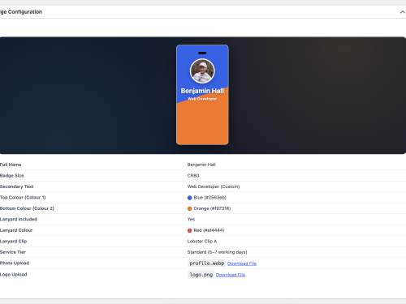Screen dimensions: 406x304
Task: Select the Service Tier label
Action: tap(13, 252)
